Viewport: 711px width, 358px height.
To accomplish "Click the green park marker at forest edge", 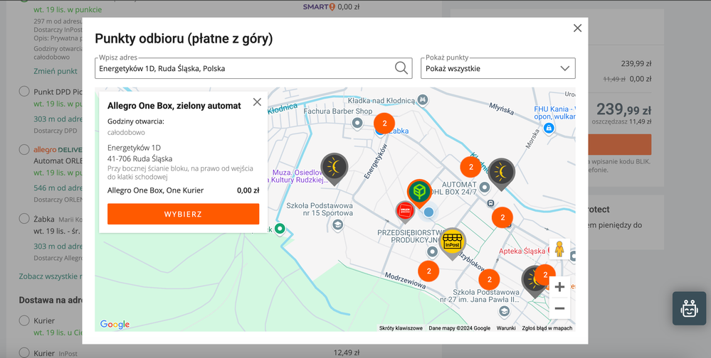I will 280,229.
